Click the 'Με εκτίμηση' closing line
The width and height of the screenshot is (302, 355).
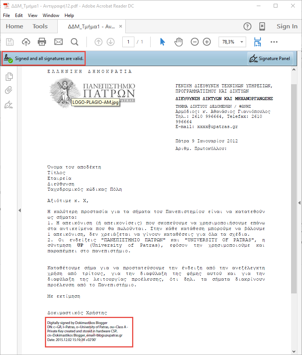click(64, 296)
